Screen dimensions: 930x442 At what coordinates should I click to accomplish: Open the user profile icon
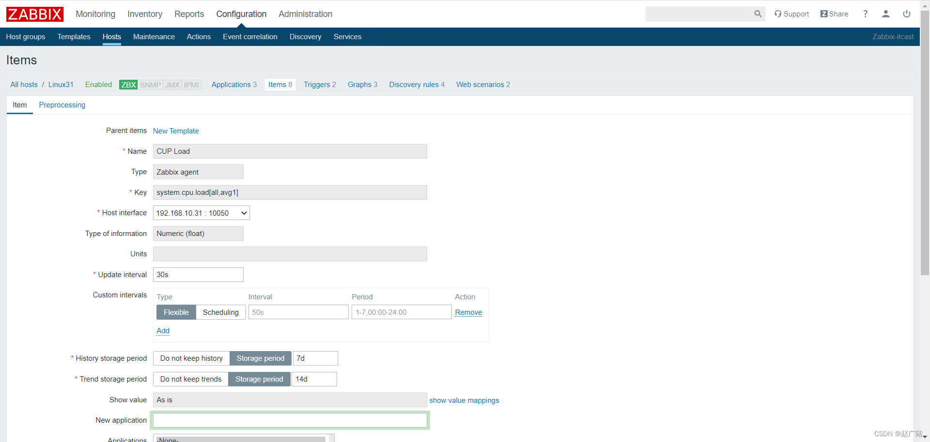click(885, 14)
